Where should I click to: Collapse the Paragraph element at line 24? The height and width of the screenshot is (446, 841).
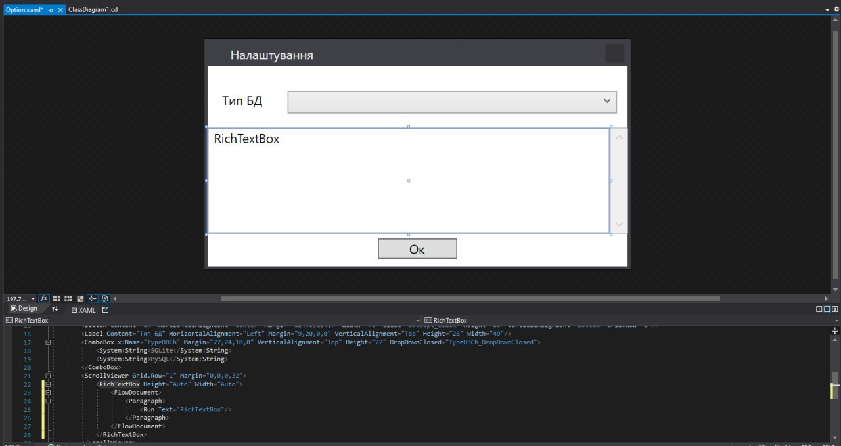pos(48,401)
